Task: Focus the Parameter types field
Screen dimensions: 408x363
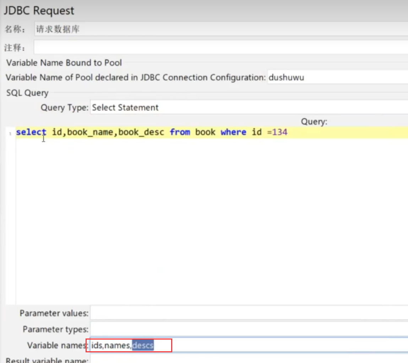Action: (x=249, y=329)
